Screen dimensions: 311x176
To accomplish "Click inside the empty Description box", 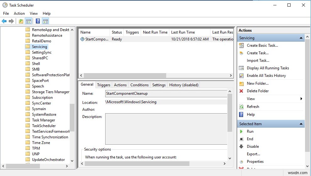I will coord(166,129).
